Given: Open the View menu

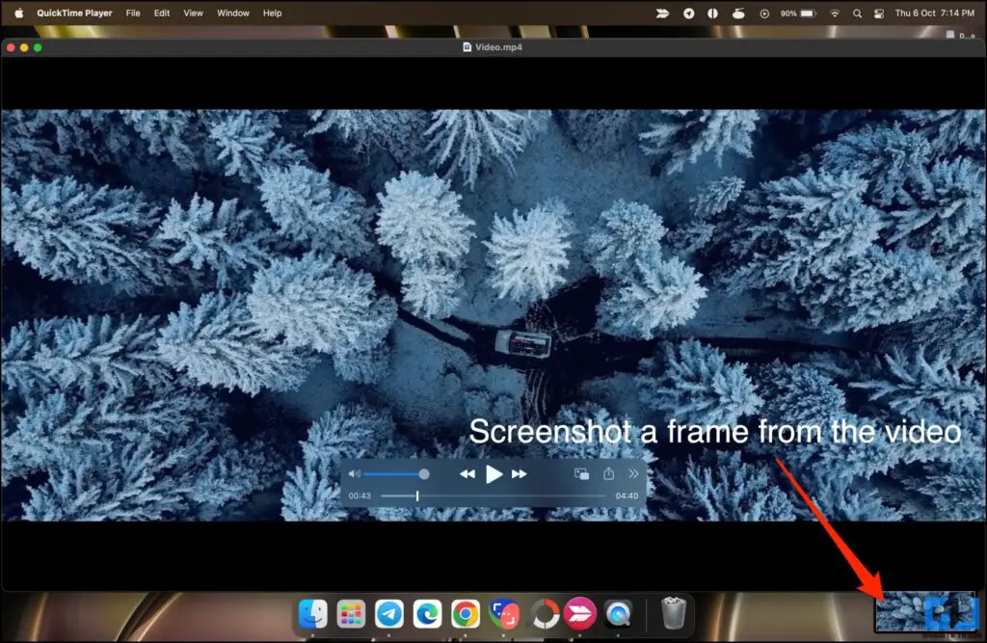Looking at the screenshot, I should (192, 13).
